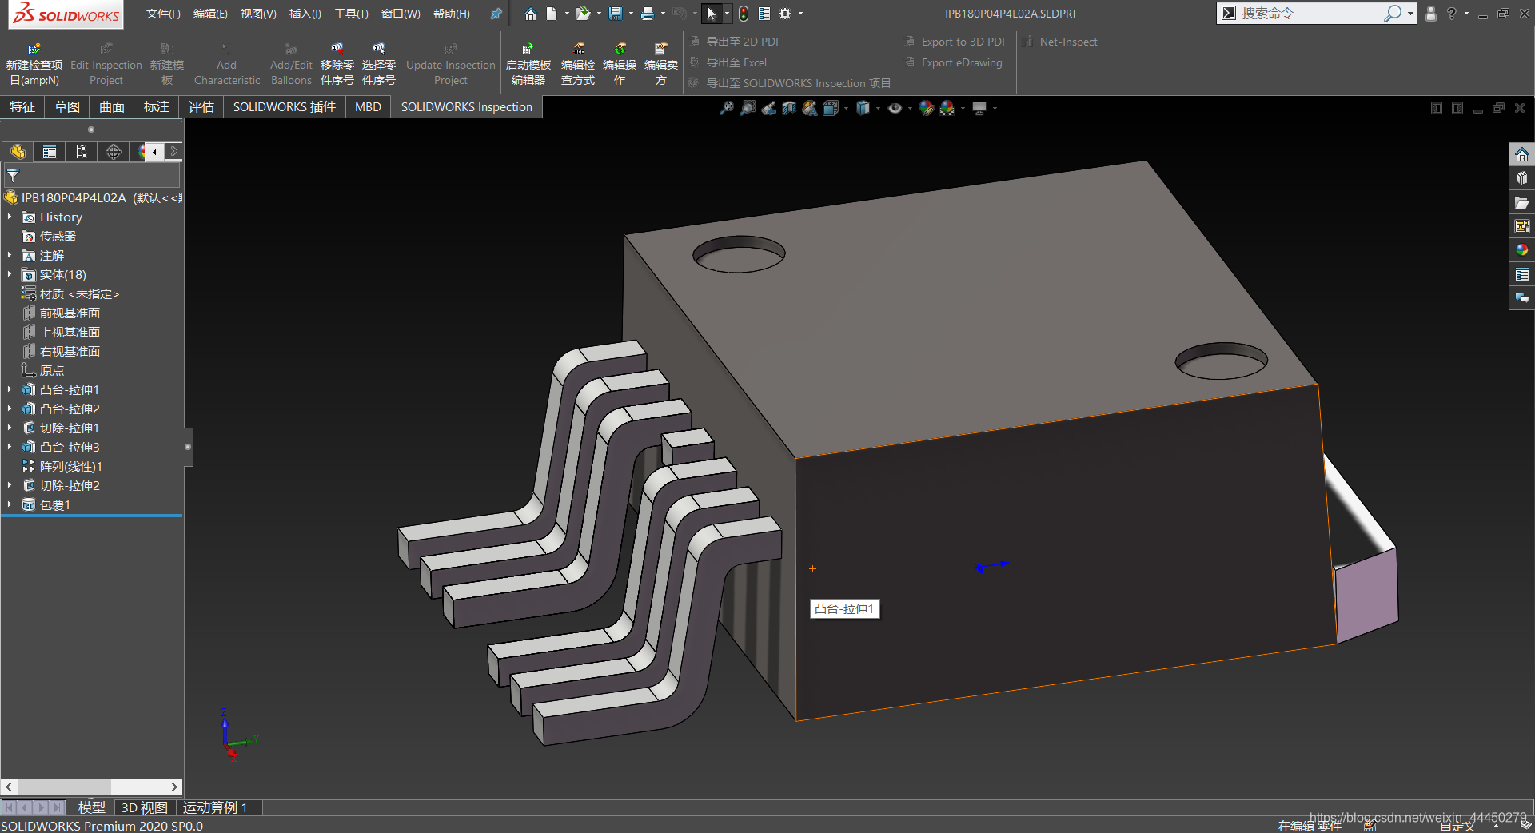
Task: Open Edit Appearance from the view toolbar
Action: point(927,108)
